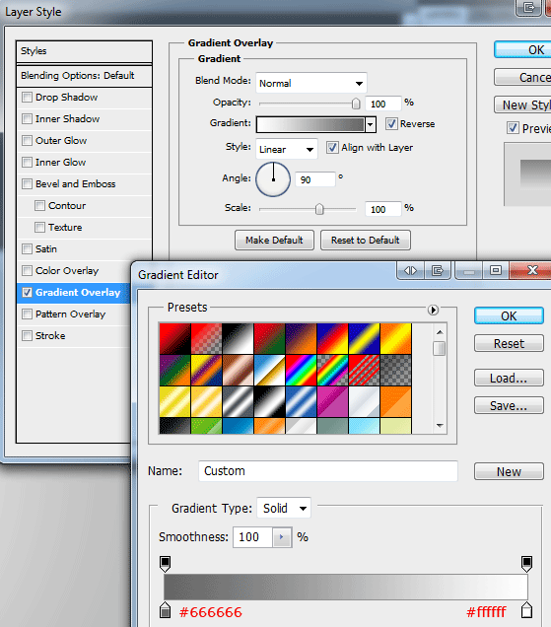Select the neutral density checkered preset
The image size is (551, 627).
(x=396, y=371)
